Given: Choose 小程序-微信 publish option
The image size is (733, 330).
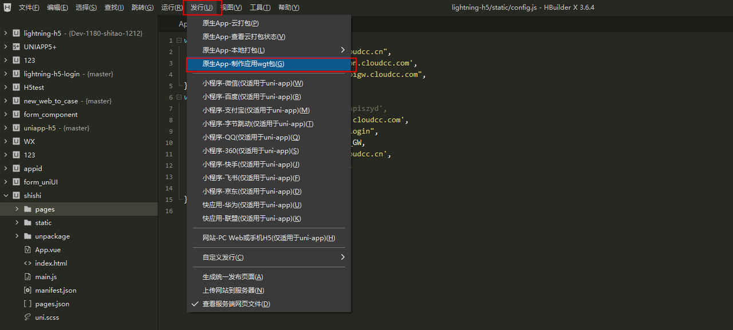Looking at the screenshot, I should pos(253,84).
